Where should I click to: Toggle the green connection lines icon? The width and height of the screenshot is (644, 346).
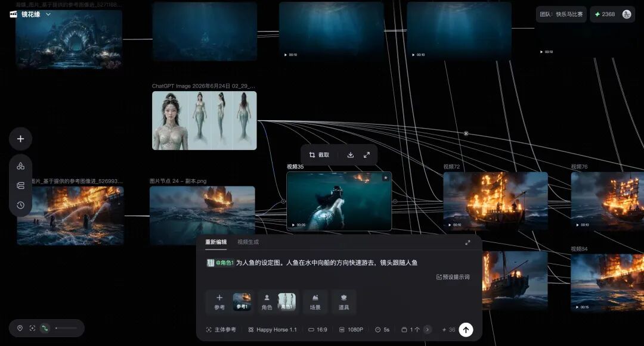point(45,328)
